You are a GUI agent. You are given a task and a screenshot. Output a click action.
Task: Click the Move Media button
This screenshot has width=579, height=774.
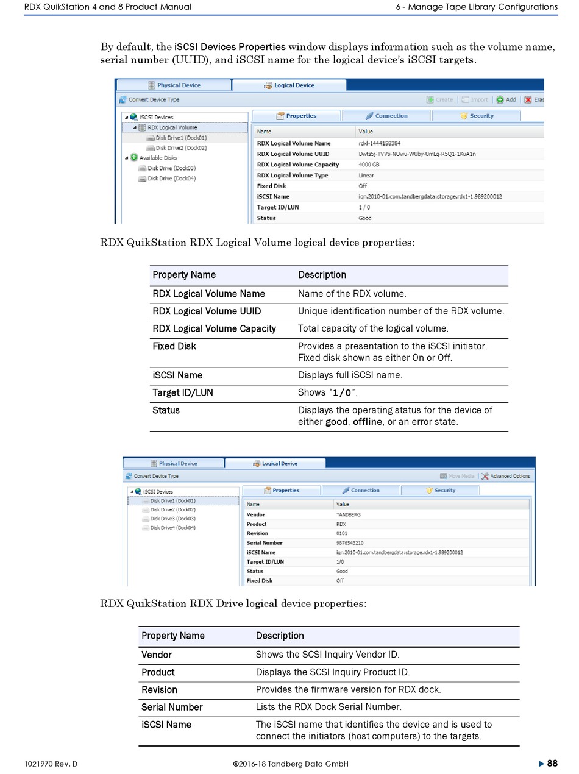458,476
